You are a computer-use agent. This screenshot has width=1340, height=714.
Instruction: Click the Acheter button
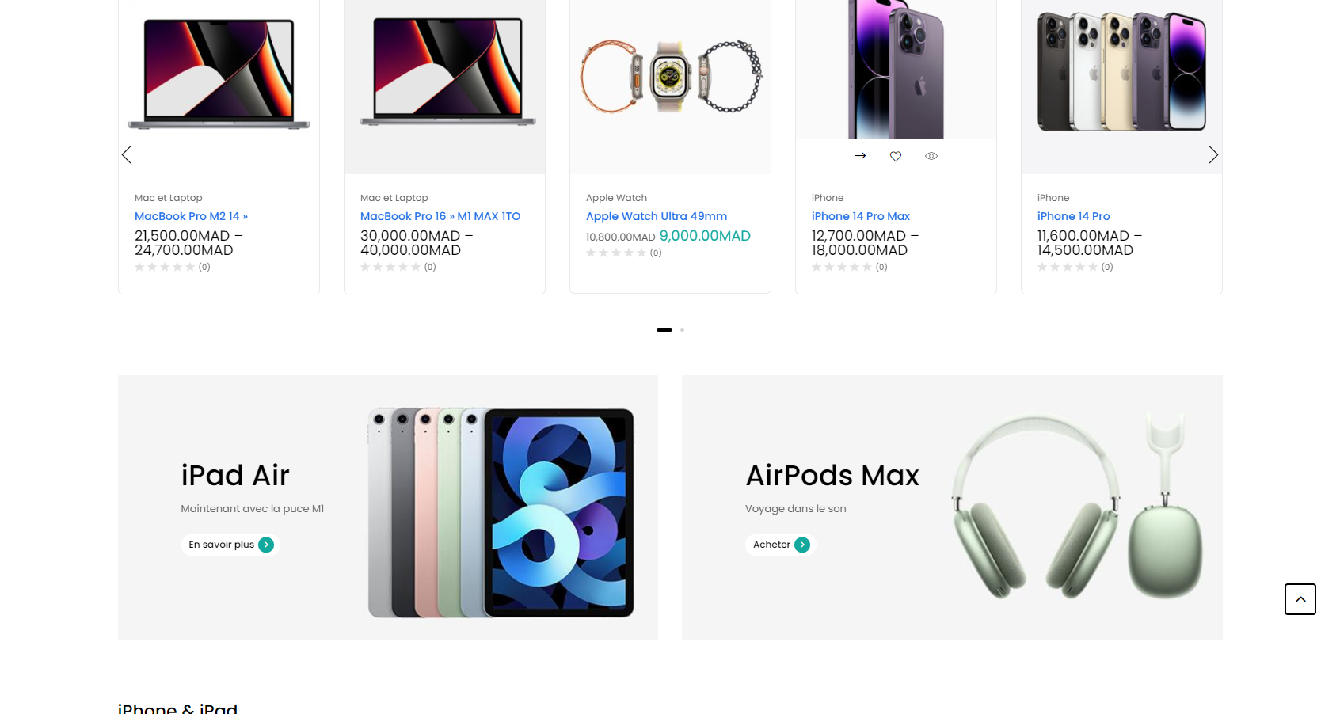tap(780, 545)
